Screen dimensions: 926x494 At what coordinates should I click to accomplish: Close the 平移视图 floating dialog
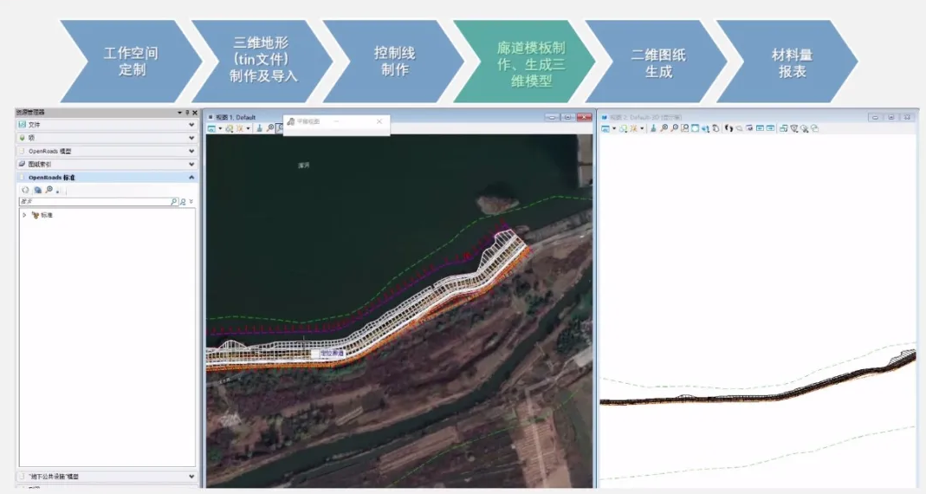tap(379, 121)
